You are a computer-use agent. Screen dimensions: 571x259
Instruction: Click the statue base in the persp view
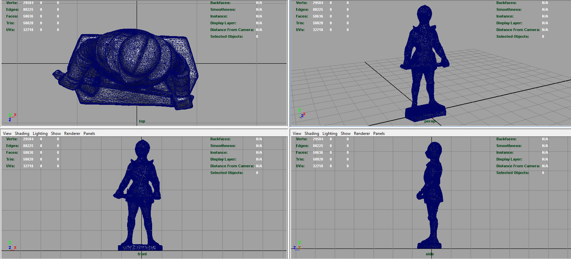pyautogui.click(x=426, y=113)
